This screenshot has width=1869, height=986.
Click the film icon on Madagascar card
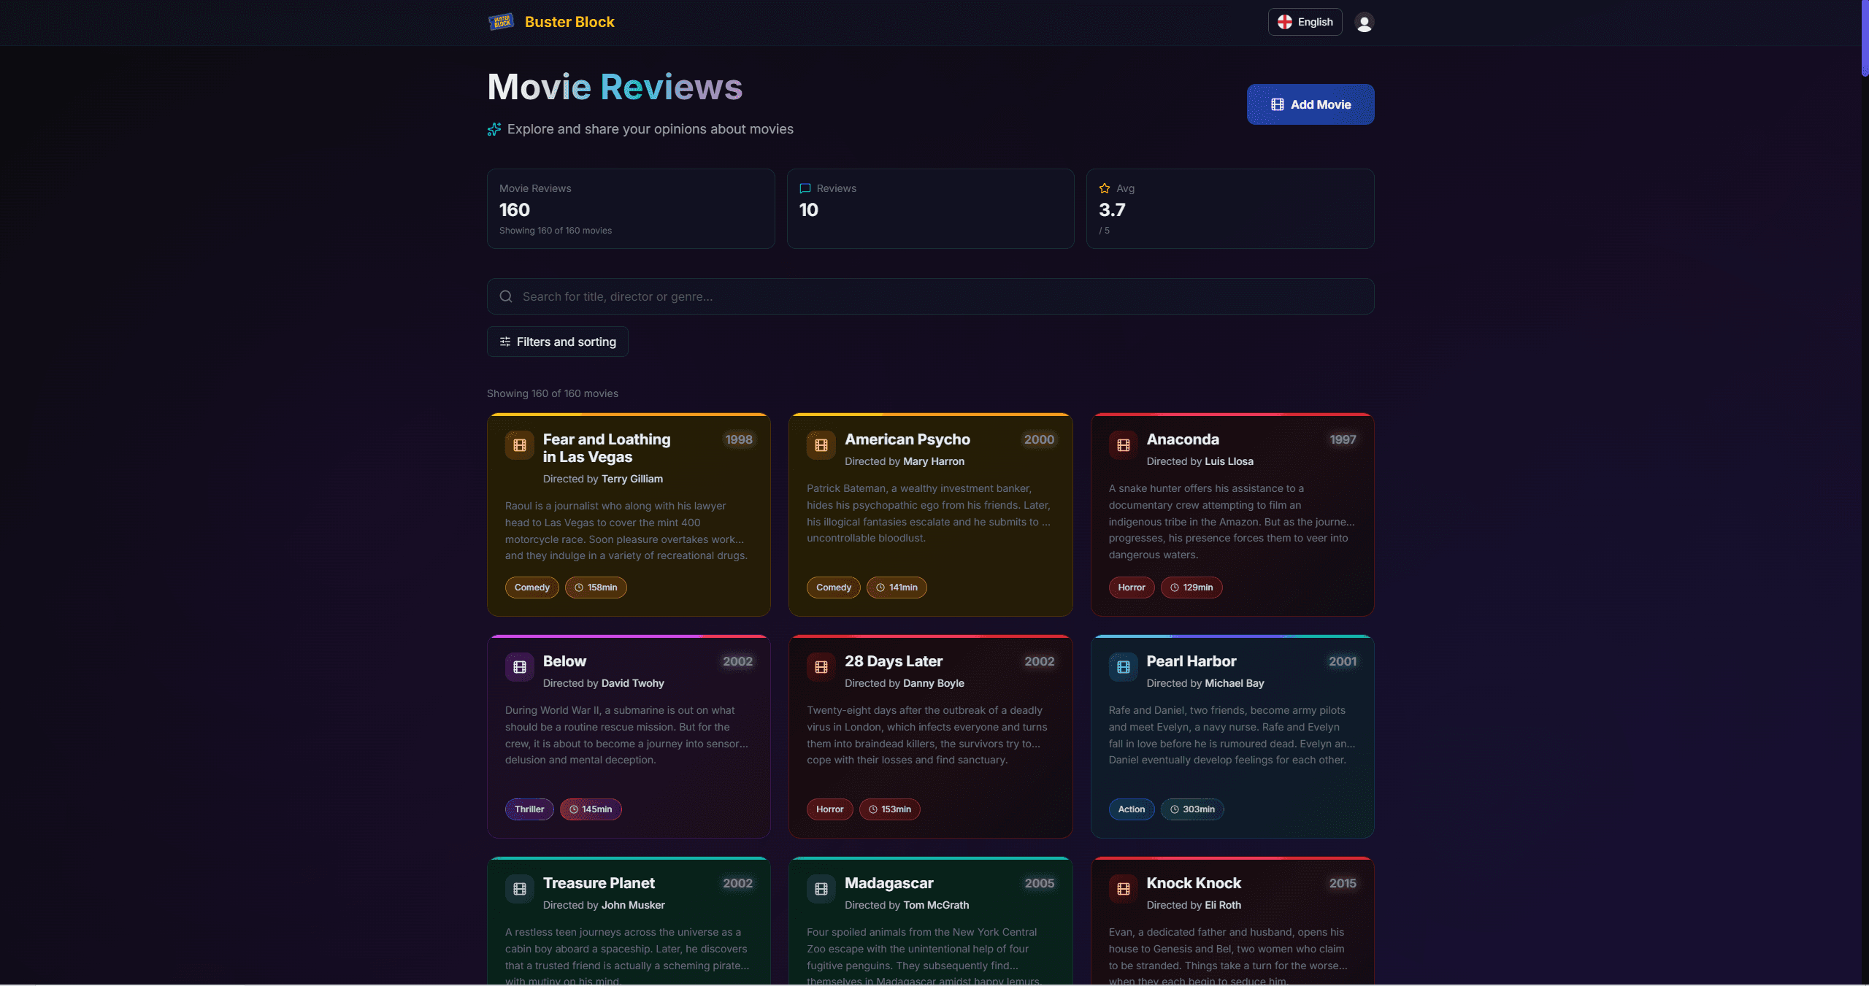pos(821,889)
